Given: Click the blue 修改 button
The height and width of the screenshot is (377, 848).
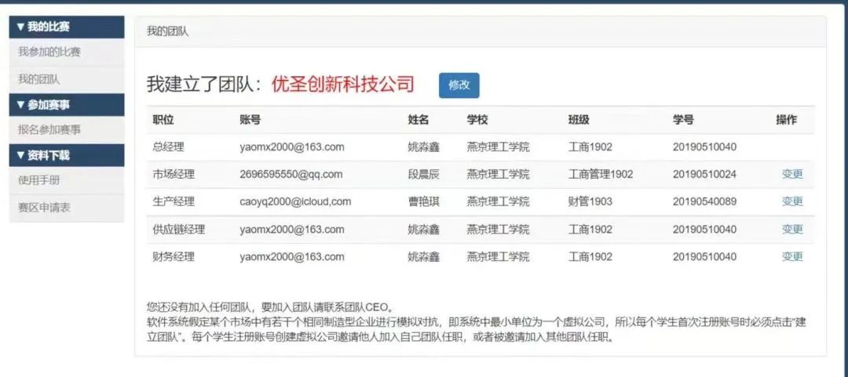Looking at the screenshot, I should [x=459, y=85].
